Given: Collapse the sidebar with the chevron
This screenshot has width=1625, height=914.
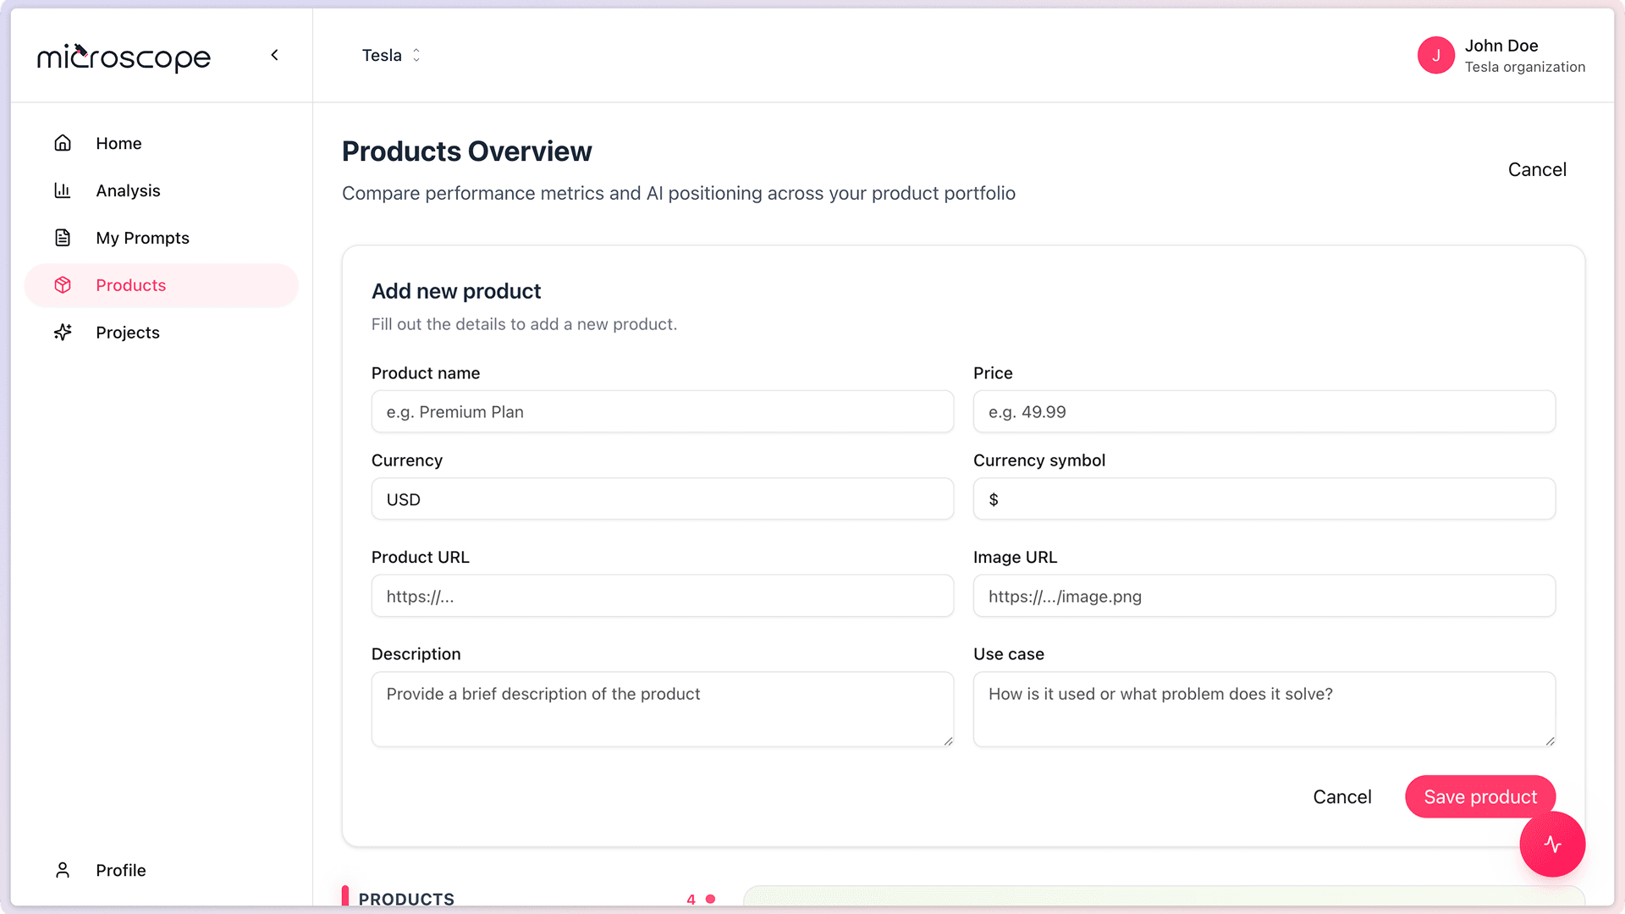Looking at the screenshot, I should click(274, 54).
